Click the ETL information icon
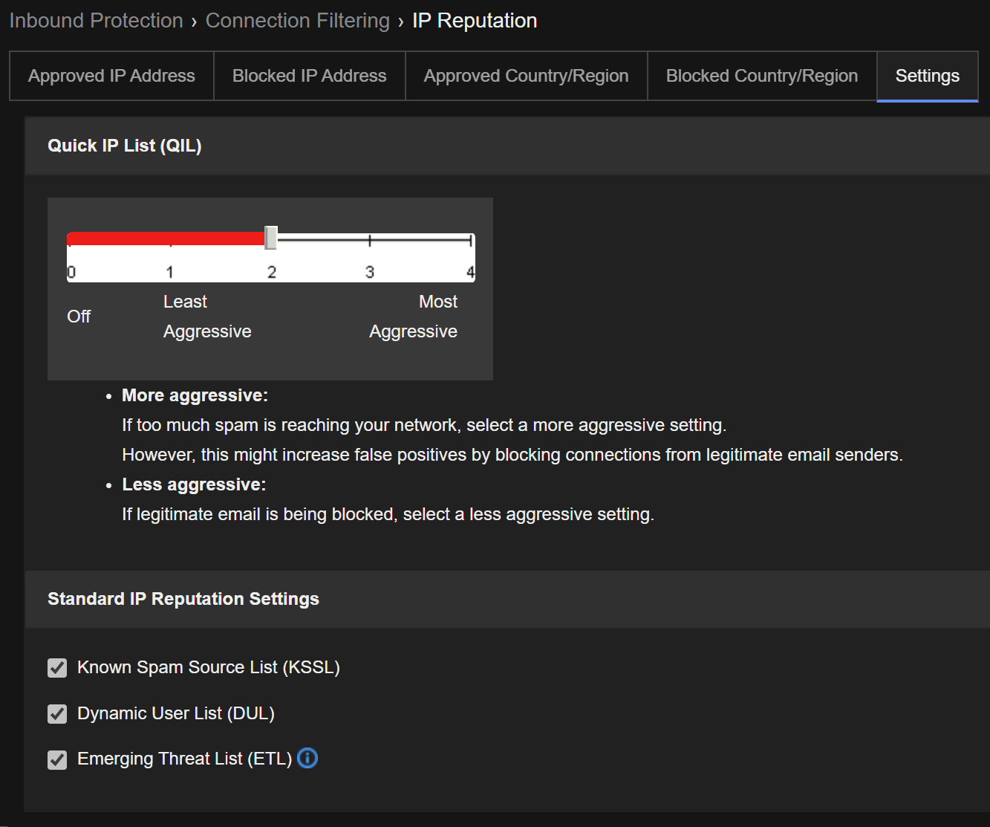 pos(307,758)
